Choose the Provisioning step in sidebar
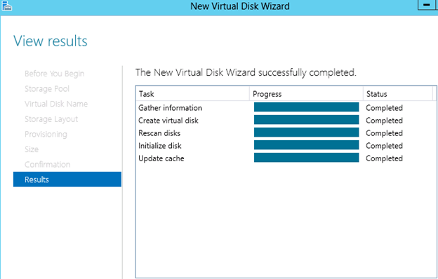Viewport: 438px width, 279px height. 46,134
